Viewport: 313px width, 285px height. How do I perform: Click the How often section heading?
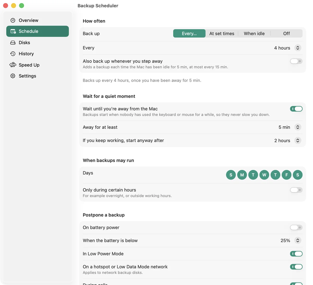(x=94, y=21)
